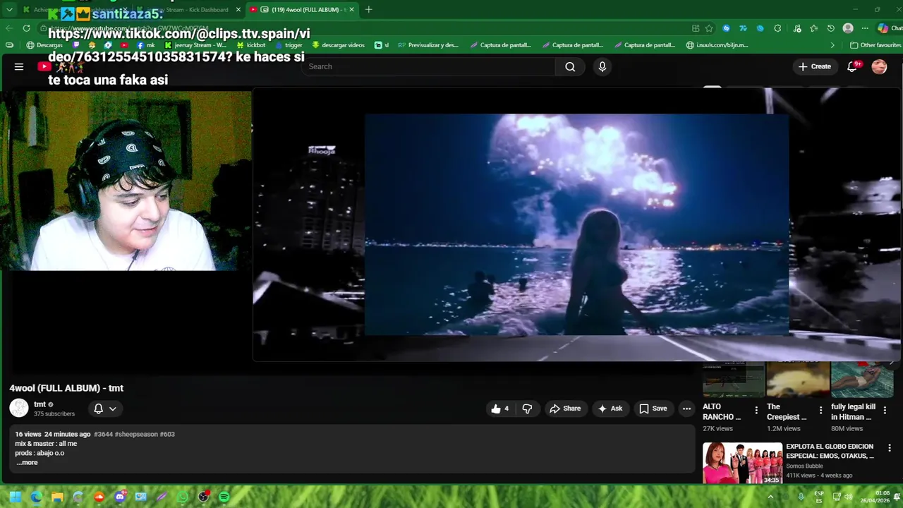
Task: Open Microsoft Edge from the taskbar
Action: (36, 497)
